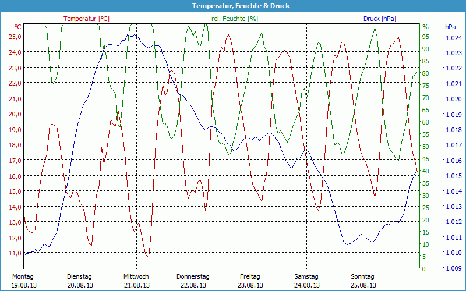Click the 'Mittwoch' day label
This screenshot has height=291, width=466.
(x=136, y=277)
